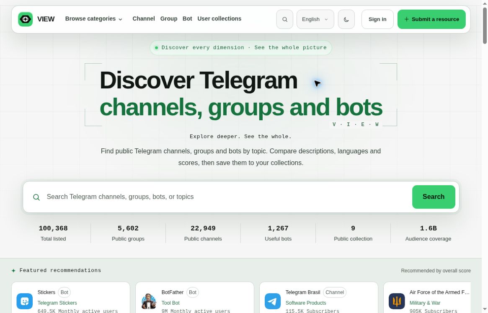Click Submit a resource button
488x313 pixels.
[x=431, y=19]
